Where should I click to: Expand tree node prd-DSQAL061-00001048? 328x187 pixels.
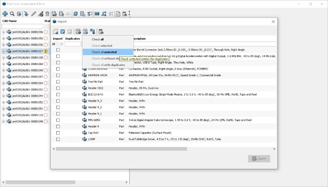click(3, 121)
